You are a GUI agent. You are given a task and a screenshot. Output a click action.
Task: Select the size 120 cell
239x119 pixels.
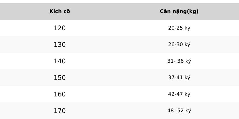coord(60,28)
